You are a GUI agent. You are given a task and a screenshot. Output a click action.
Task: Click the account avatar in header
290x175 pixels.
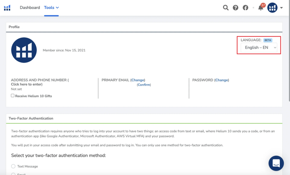tap(272, 8)
